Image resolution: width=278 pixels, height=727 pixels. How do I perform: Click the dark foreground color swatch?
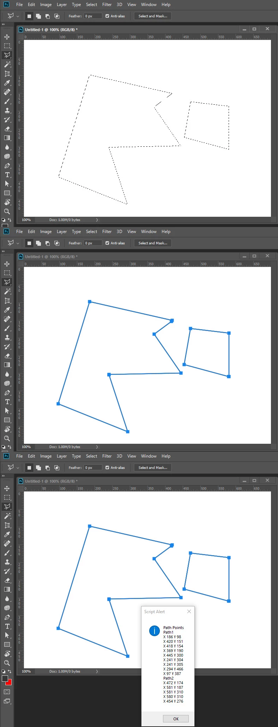coord(5,679)
